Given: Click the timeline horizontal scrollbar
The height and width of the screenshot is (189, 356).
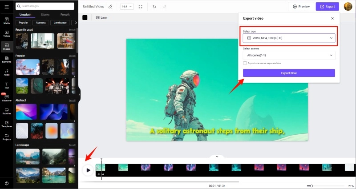Looking at the screenshot, I should coord(160,181).
